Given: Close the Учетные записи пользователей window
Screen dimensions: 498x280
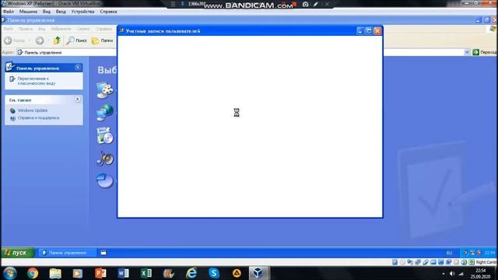Looking at the screenshot, I should coord(377,31).
